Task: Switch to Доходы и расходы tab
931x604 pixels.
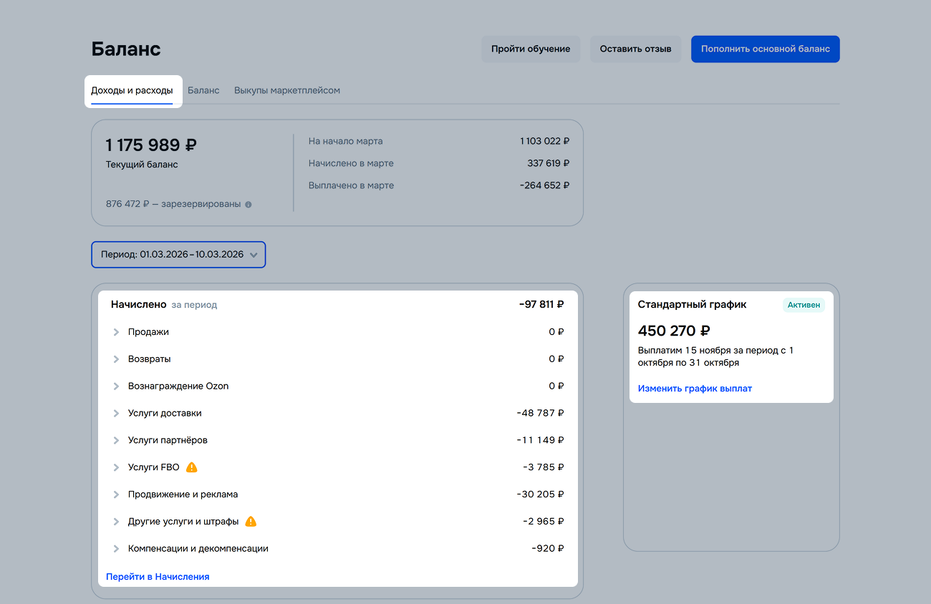Action: [x=132, y=91]
